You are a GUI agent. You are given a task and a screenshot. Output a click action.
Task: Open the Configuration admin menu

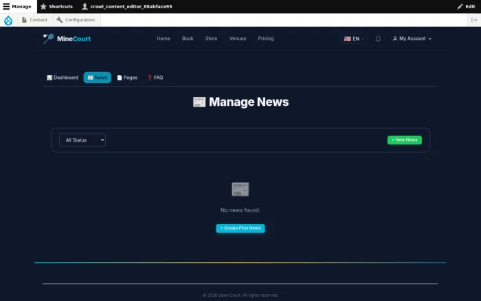click(76, 20)
